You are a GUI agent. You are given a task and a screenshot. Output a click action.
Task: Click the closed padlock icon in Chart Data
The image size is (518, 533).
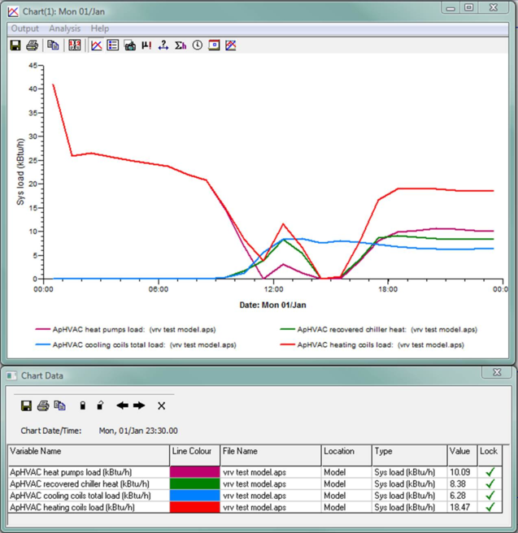click(x=81, y=405)
